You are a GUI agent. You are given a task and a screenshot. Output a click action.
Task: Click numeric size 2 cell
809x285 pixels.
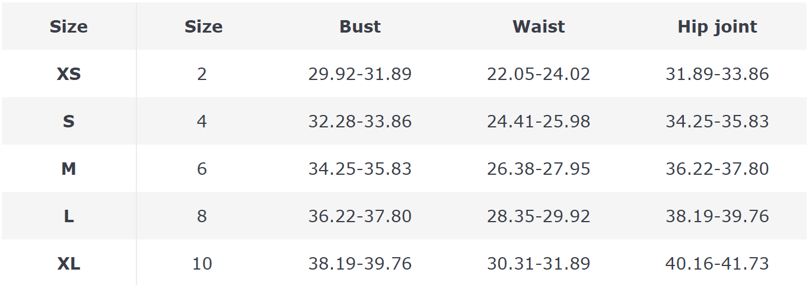[202, 74]
